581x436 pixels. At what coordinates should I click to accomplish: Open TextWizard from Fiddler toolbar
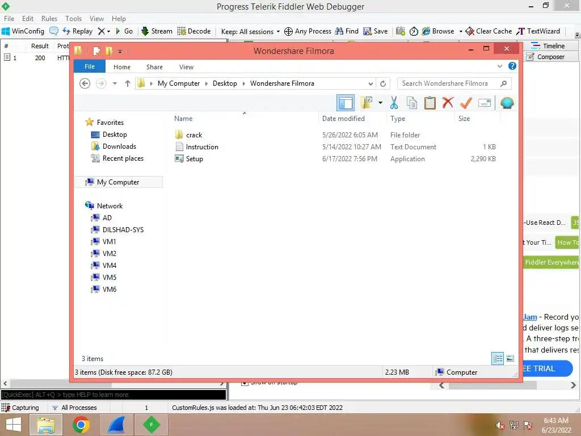pos(538,31)
